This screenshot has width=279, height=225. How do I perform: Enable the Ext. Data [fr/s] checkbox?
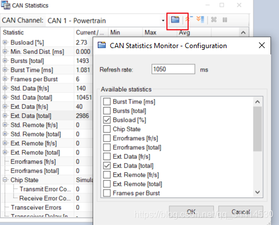coord(107,156)
